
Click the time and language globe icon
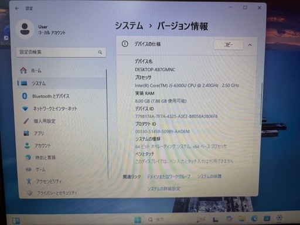(28, 158)
